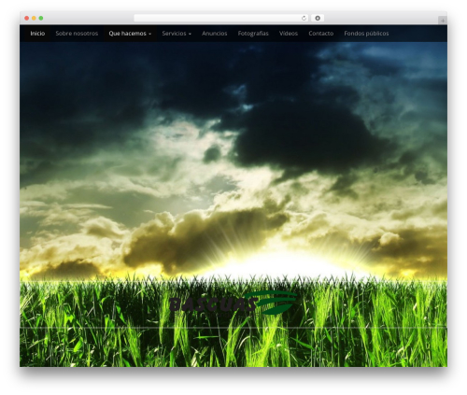The width and height of the screenshot is (467, 395).
Task: Minimize window with yellow button
Action: (x=34, y=18)
